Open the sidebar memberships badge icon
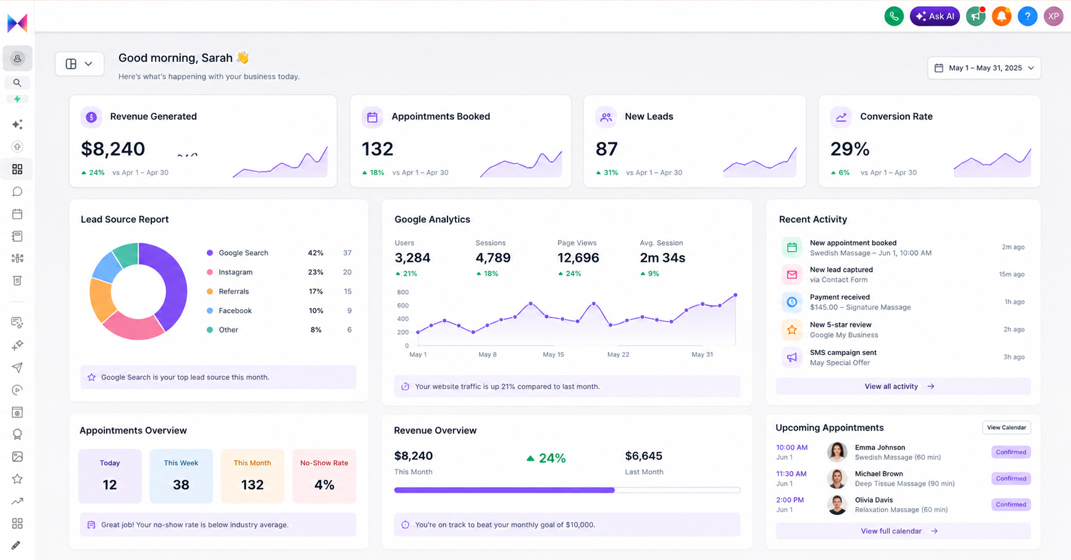Screen dimensions: 1071x560 17,434
